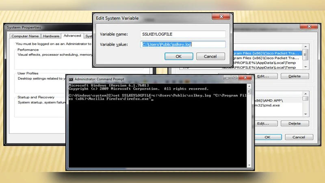Viewport: 325px width, 183px height.
Task: Select the Advanced tab
Action: pos(71,36)
